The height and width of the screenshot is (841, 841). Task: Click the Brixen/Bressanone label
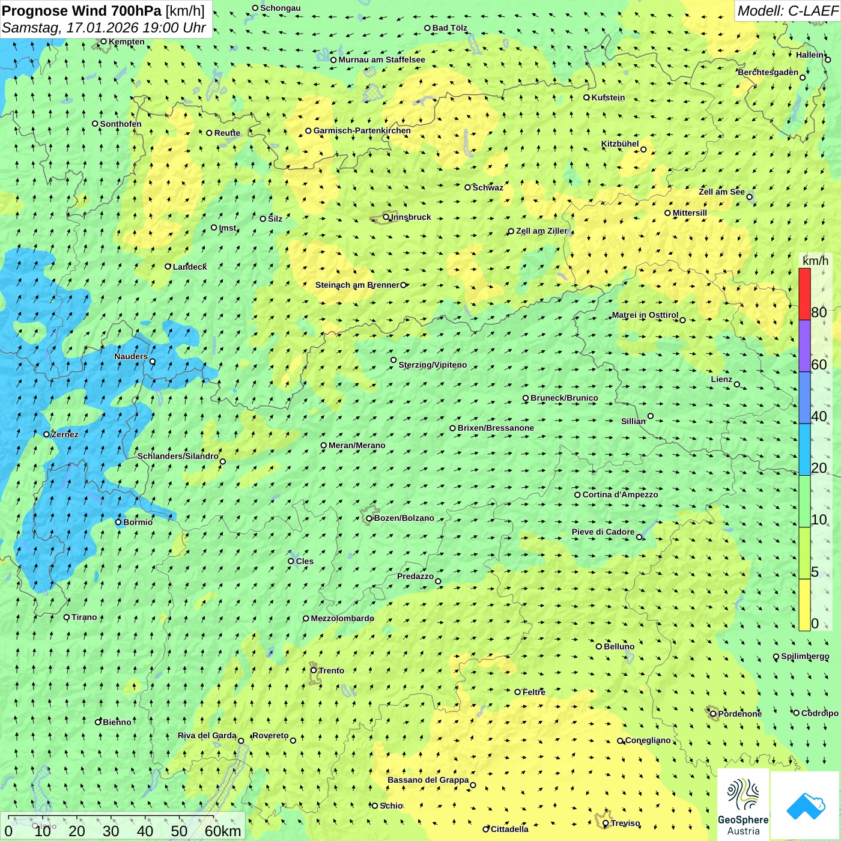pyautogui.click(x=496, y=428)
